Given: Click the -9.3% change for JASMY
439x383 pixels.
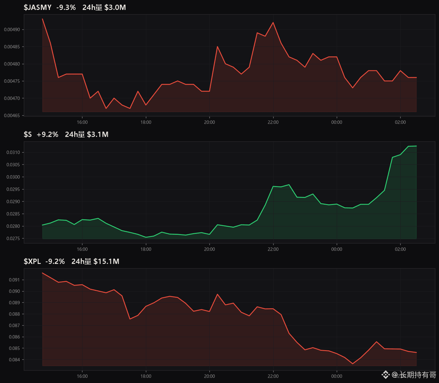Looking at the screenshot, I should coord(66,7).
